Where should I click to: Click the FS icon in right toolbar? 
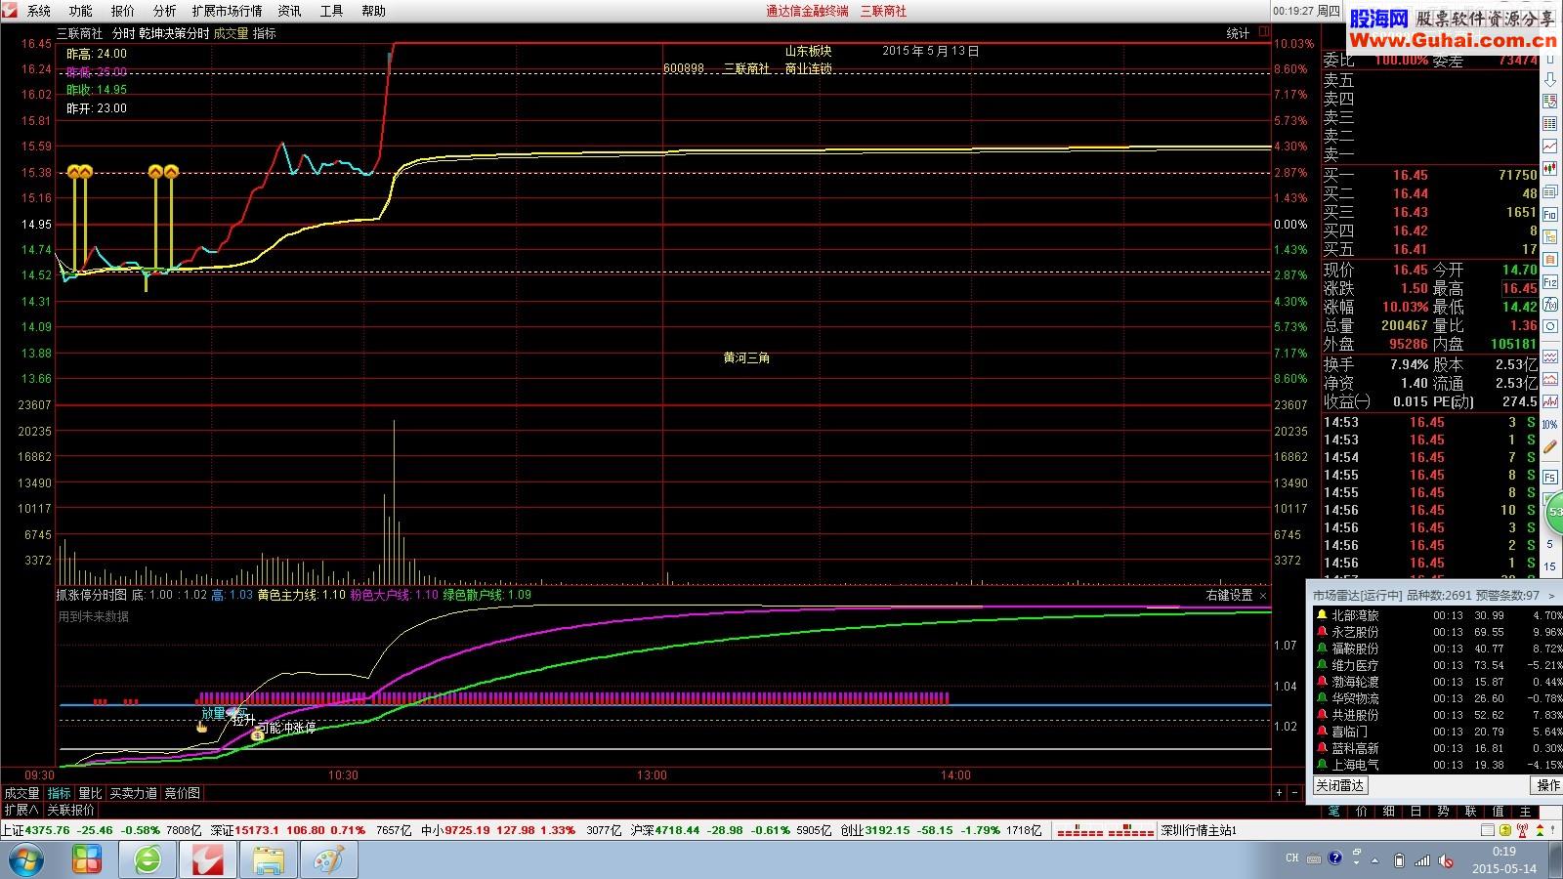click(1550, 478)
